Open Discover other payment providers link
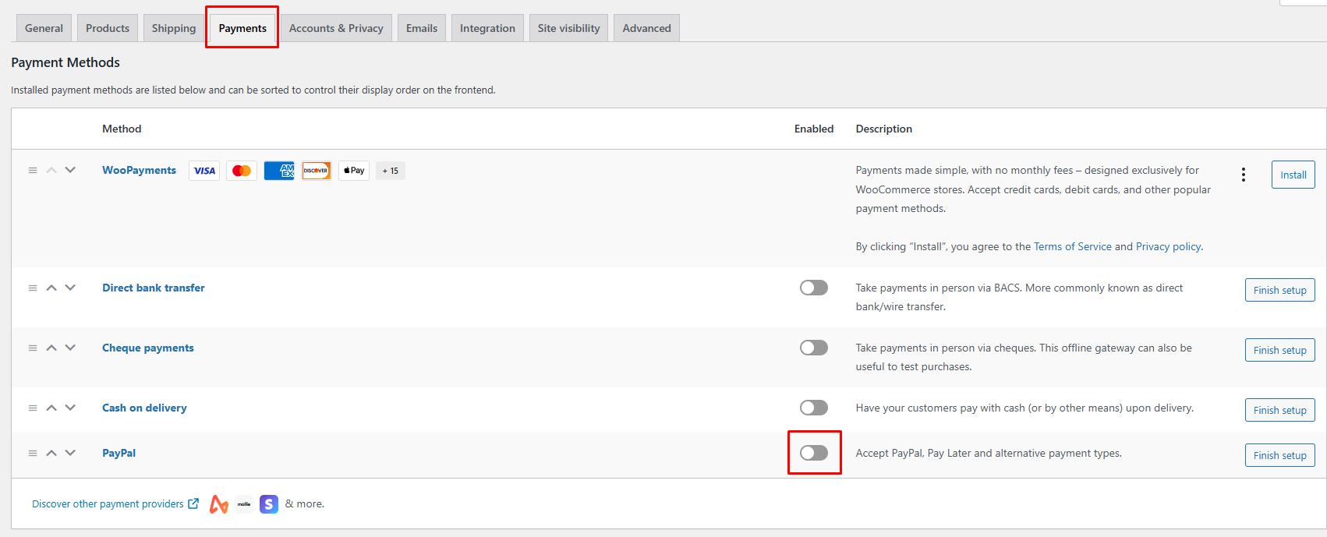Image resolution: width=1327 pixels, height=537 pixels. 115,503
